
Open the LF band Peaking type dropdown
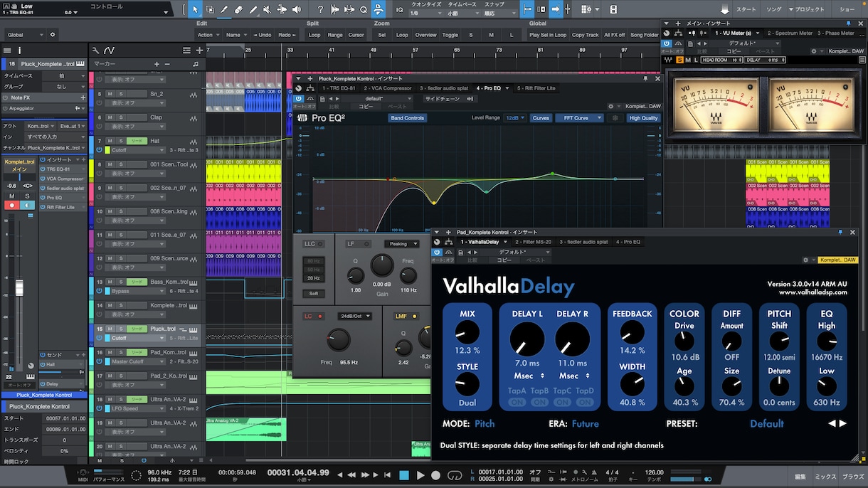[x=401, y=244]
